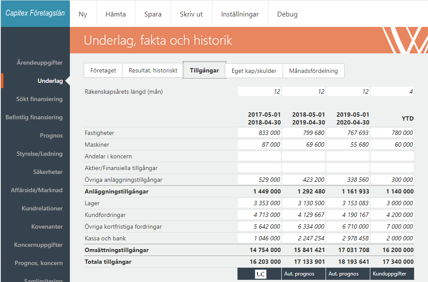Switch to the Företaget tab

[103, 70]
